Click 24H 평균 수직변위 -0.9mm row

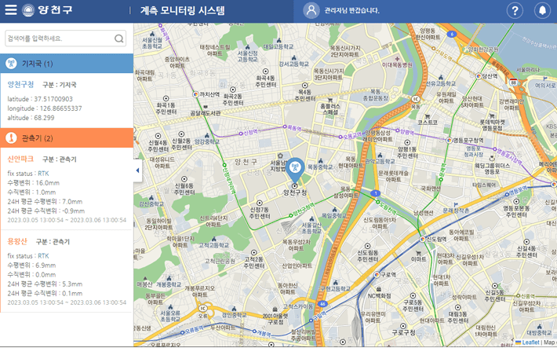click(x=46, y=211)
